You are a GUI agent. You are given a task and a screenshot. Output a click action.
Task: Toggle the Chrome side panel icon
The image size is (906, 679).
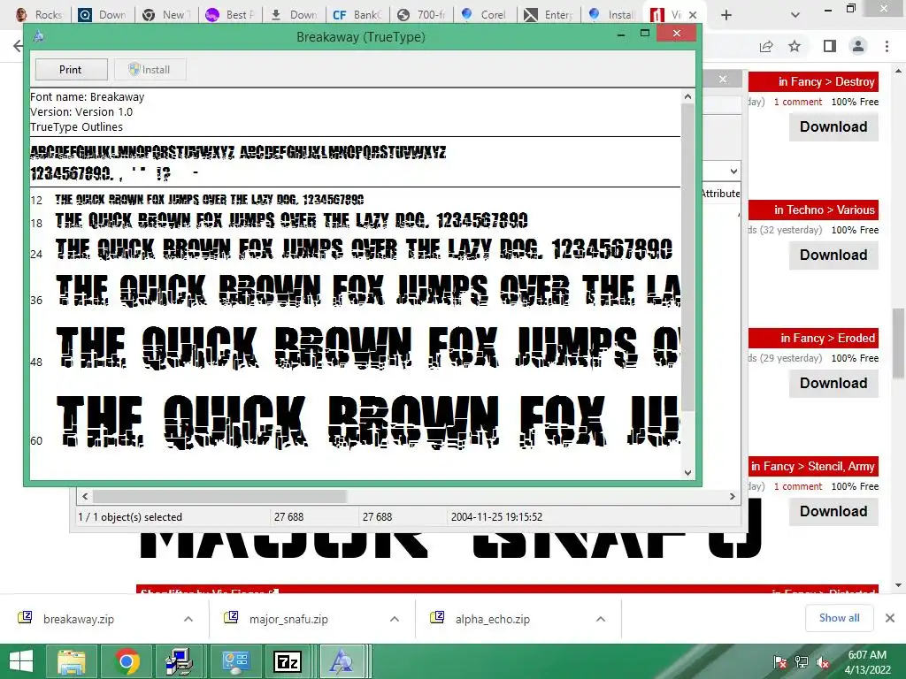click(830, 46)
